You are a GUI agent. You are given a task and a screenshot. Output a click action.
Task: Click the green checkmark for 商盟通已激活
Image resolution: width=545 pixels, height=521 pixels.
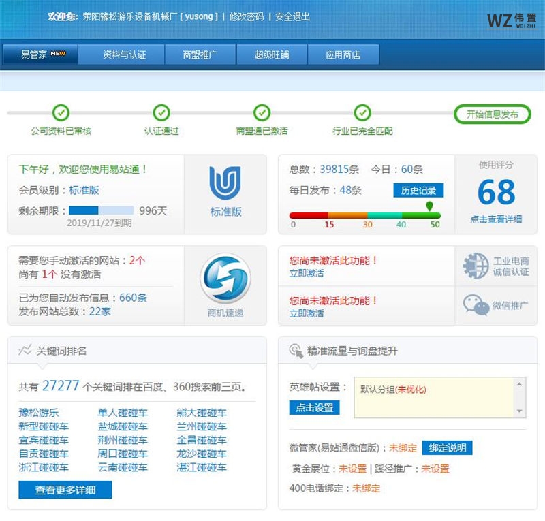point(261,114)
